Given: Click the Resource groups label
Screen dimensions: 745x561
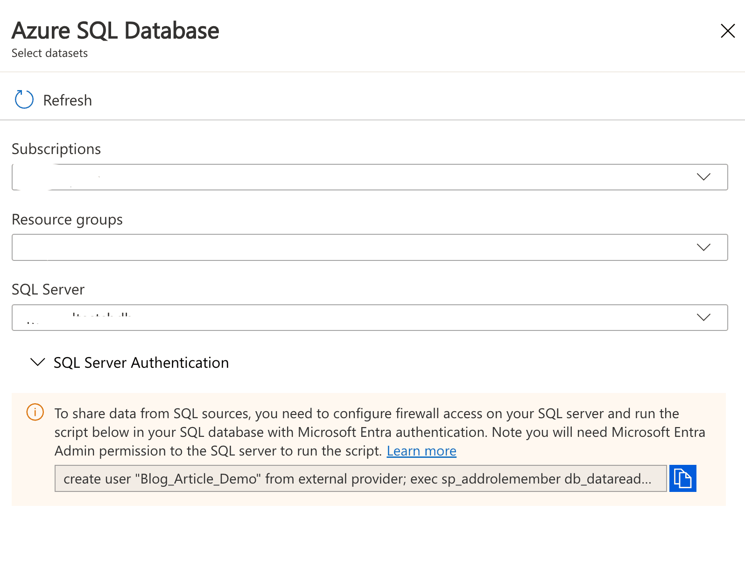Looking at the screenshot, I should coord(67,219).
